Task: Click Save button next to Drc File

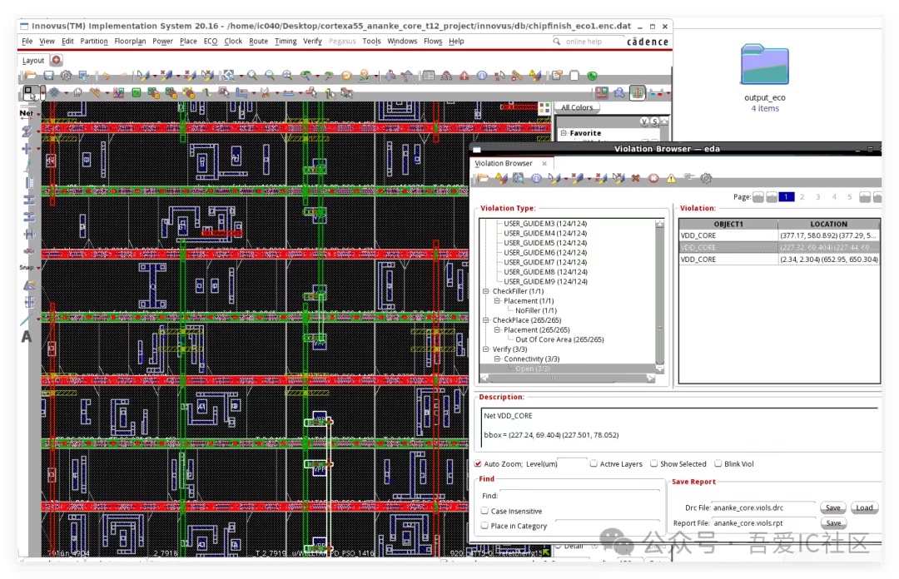Action: pos(833,508)
